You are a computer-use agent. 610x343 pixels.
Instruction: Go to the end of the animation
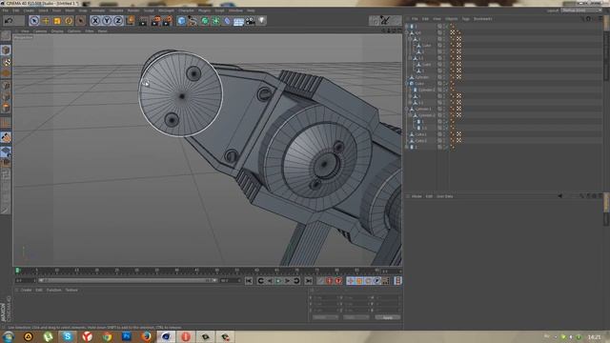pos(309,281)
